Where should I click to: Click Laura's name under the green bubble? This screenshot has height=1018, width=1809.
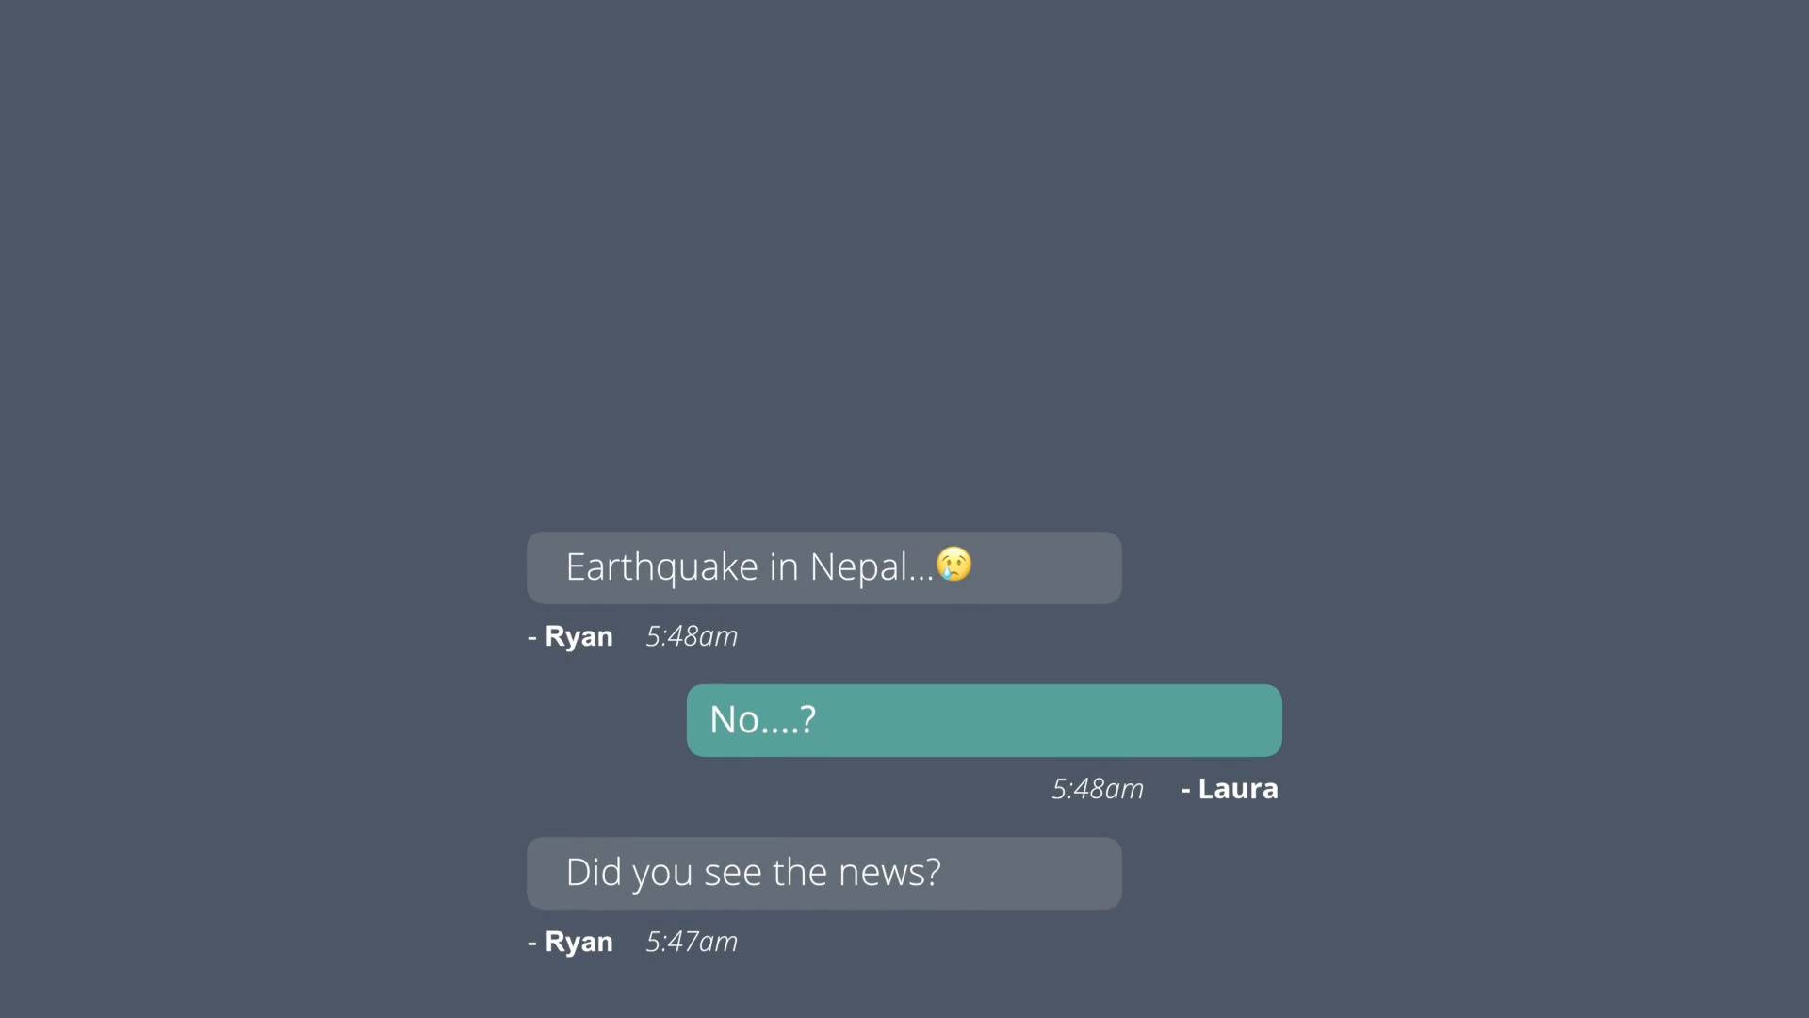coord(1238,789)
